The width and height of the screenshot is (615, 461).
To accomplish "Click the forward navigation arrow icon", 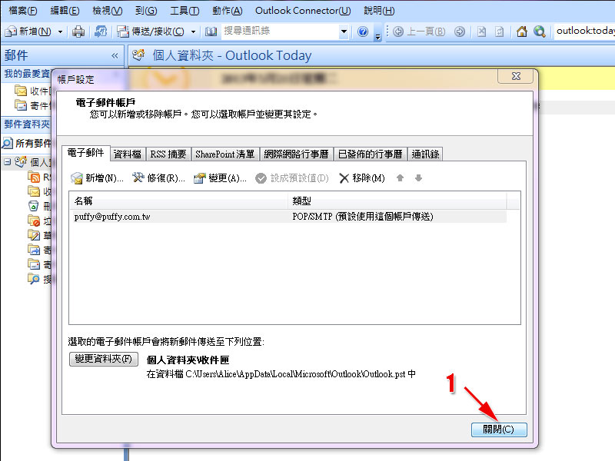I will 459,32.
